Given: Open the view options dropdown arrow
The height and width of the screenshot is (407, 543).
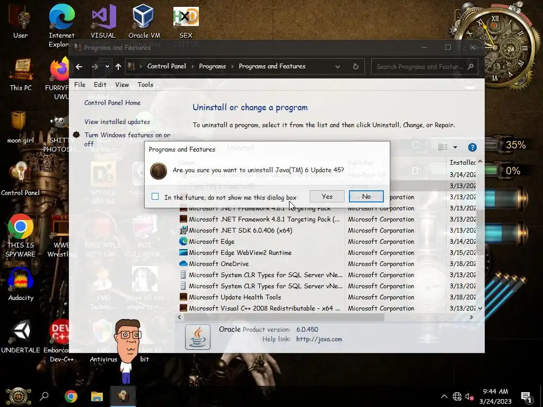Looking at the screenshot, I should click(x=455, y=147).
